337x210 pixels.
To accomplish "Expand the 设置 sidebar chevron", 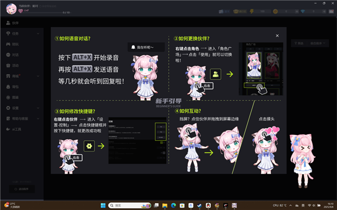I will point(38,108).
